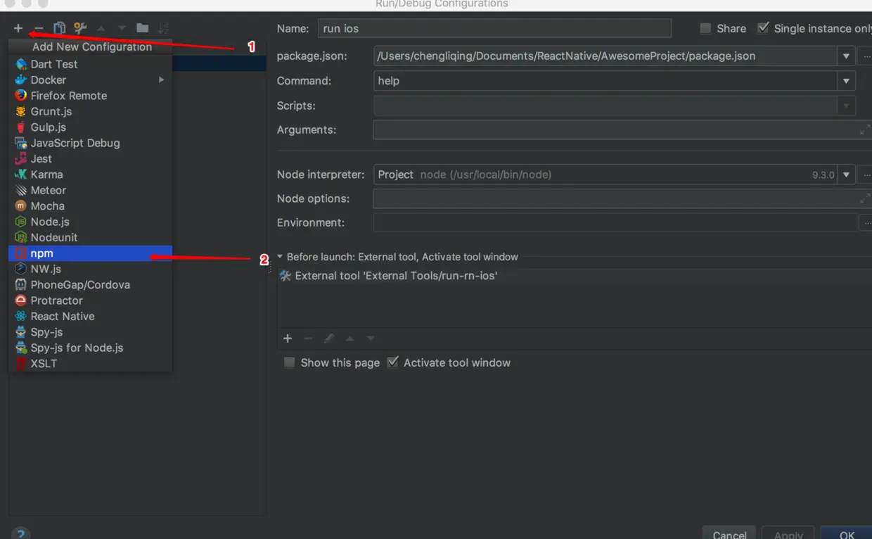Image resolution: width=872 pixels, height=539 pixels.
Task: Click the Before launch edit pencil icon
Action: pyautogui.click(x=328, y=338)
